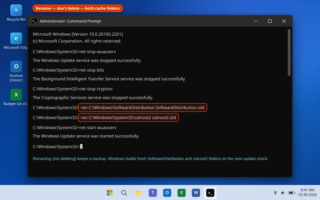Click 'The Background Intelligent Transfer Service' output line
The width and height of the screenshot is (320, 200).
pyautogui.click(x=109, y=79)
